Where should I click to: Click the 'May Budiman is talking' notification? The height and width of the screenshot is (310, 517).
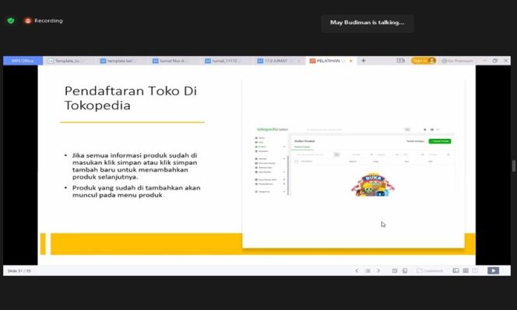point(368,23)
